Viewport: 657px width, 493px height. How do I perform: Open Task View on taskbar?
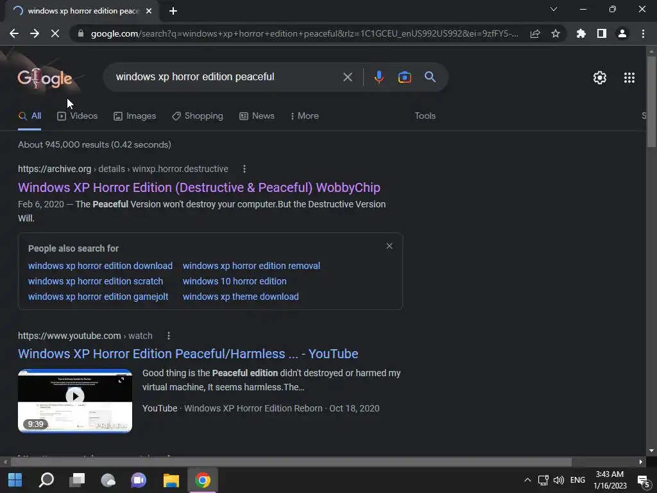pos(77,480)
